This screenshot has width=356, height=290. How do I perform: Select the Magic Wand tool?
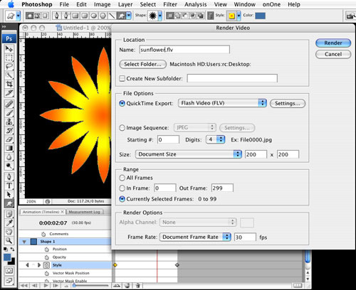click(x=9, y=75)
